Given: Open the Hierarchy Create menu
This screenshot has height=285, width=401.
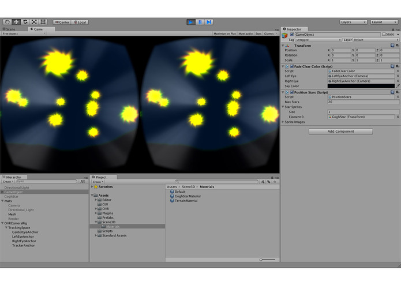Looking at the screenshot, I should [8, 182].
